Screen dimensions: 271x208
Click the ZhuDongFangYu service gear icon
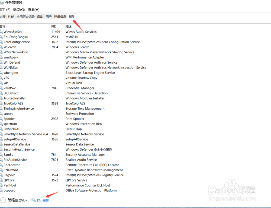[1, 37]
